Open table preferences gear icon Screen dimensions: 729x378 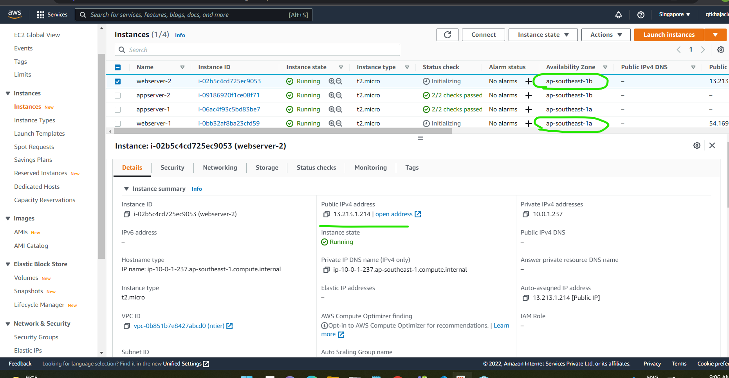coord(720,50)
